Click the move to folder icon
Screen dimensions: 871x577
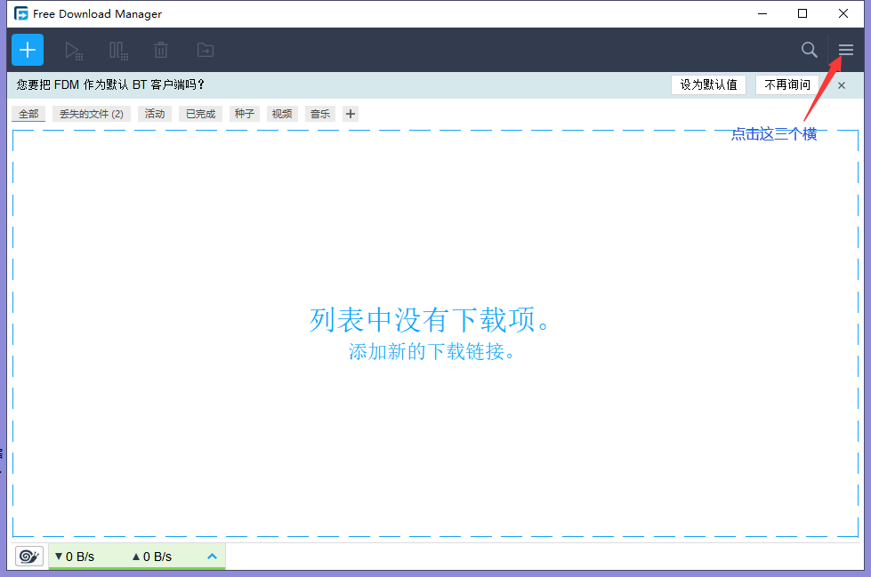pyautogui.click(x=205, y=51)
